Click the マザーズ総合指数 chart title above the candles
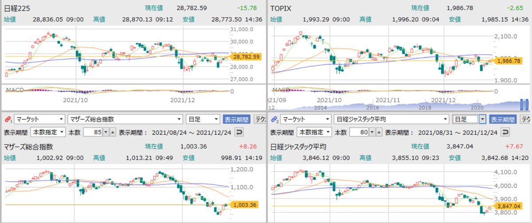This screenshot has width=532, height=223. pos(28,147)
